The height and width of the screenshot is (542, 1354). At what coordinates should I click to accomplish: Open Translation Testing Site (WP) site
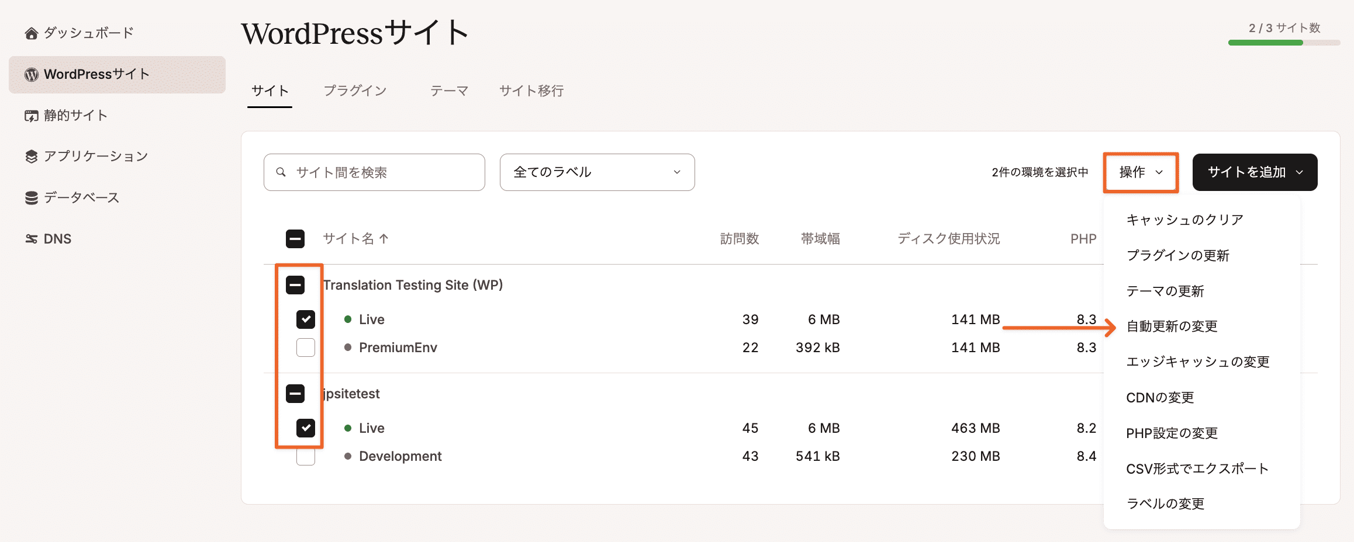point(413,285)
